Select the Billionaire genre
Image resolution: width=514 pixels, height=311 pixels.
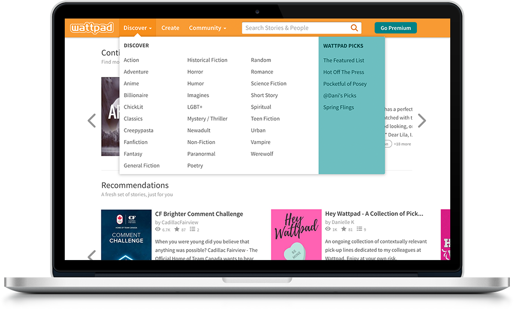(136, 95)
